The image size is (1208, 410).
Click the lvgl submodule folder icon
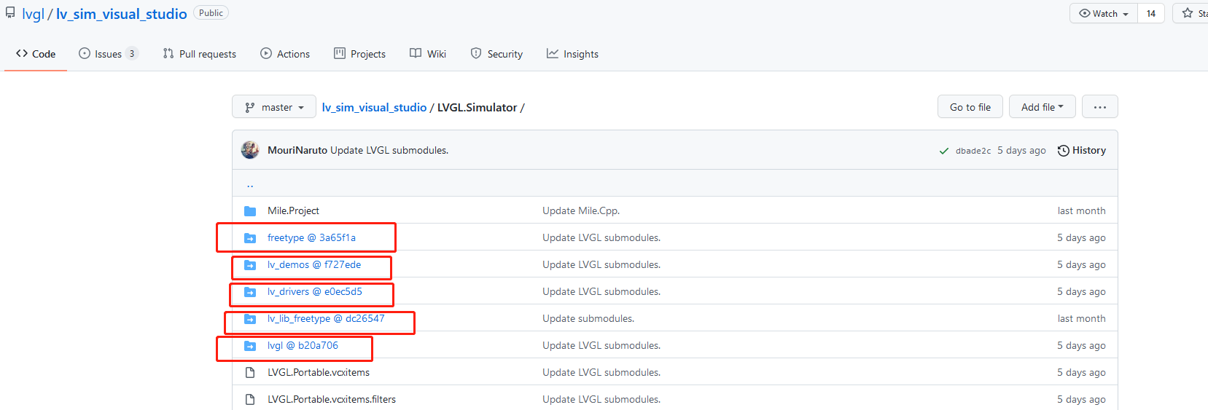pyautogui.click(x=250, y=345)
